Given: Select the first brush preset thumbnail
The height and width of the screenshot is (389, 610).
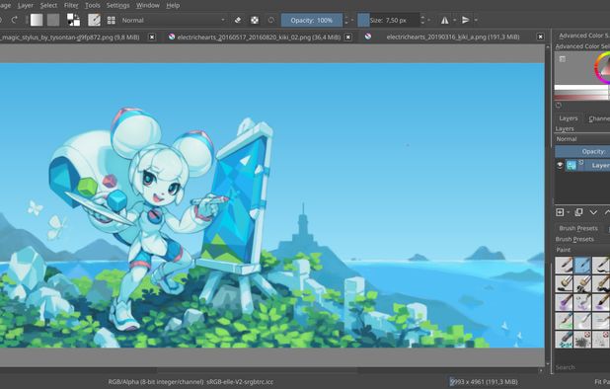Looking at the screenshot, I should (x=564, y=265).
